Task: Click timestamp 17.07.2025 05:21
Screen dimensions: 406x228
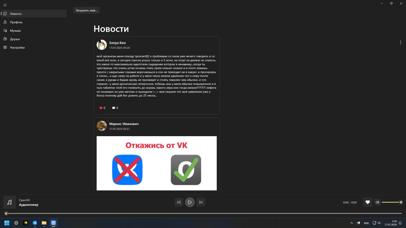Action: point(119,129)
